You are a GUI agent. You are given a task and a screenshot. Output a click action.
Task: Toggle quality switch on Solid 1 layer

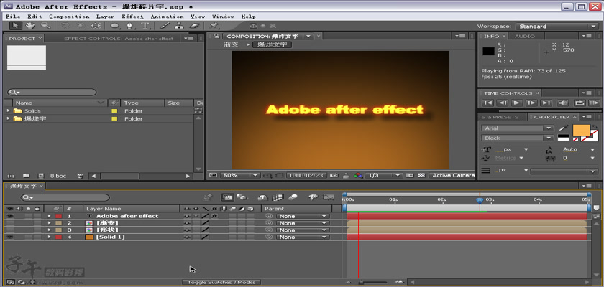tap(205, 237)
